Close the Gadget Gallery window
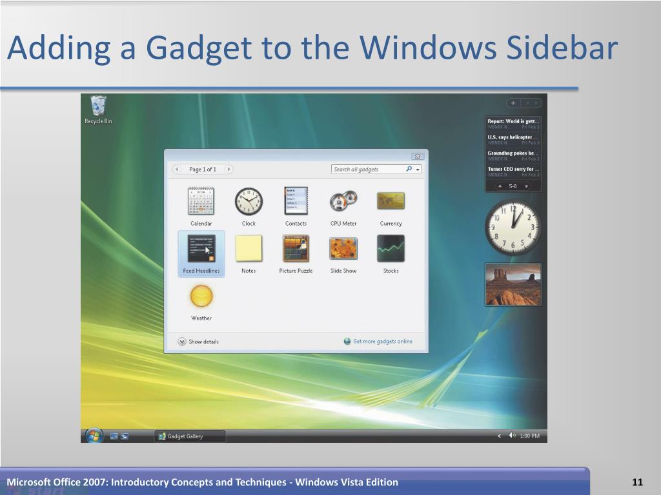The width and height of the screenshot is (661, 495). (x=418, y=156)
